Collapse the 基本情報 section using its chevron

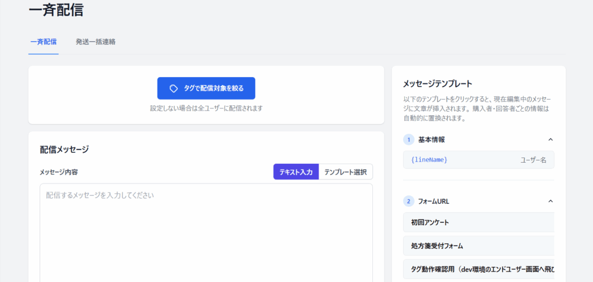point(550,140)
